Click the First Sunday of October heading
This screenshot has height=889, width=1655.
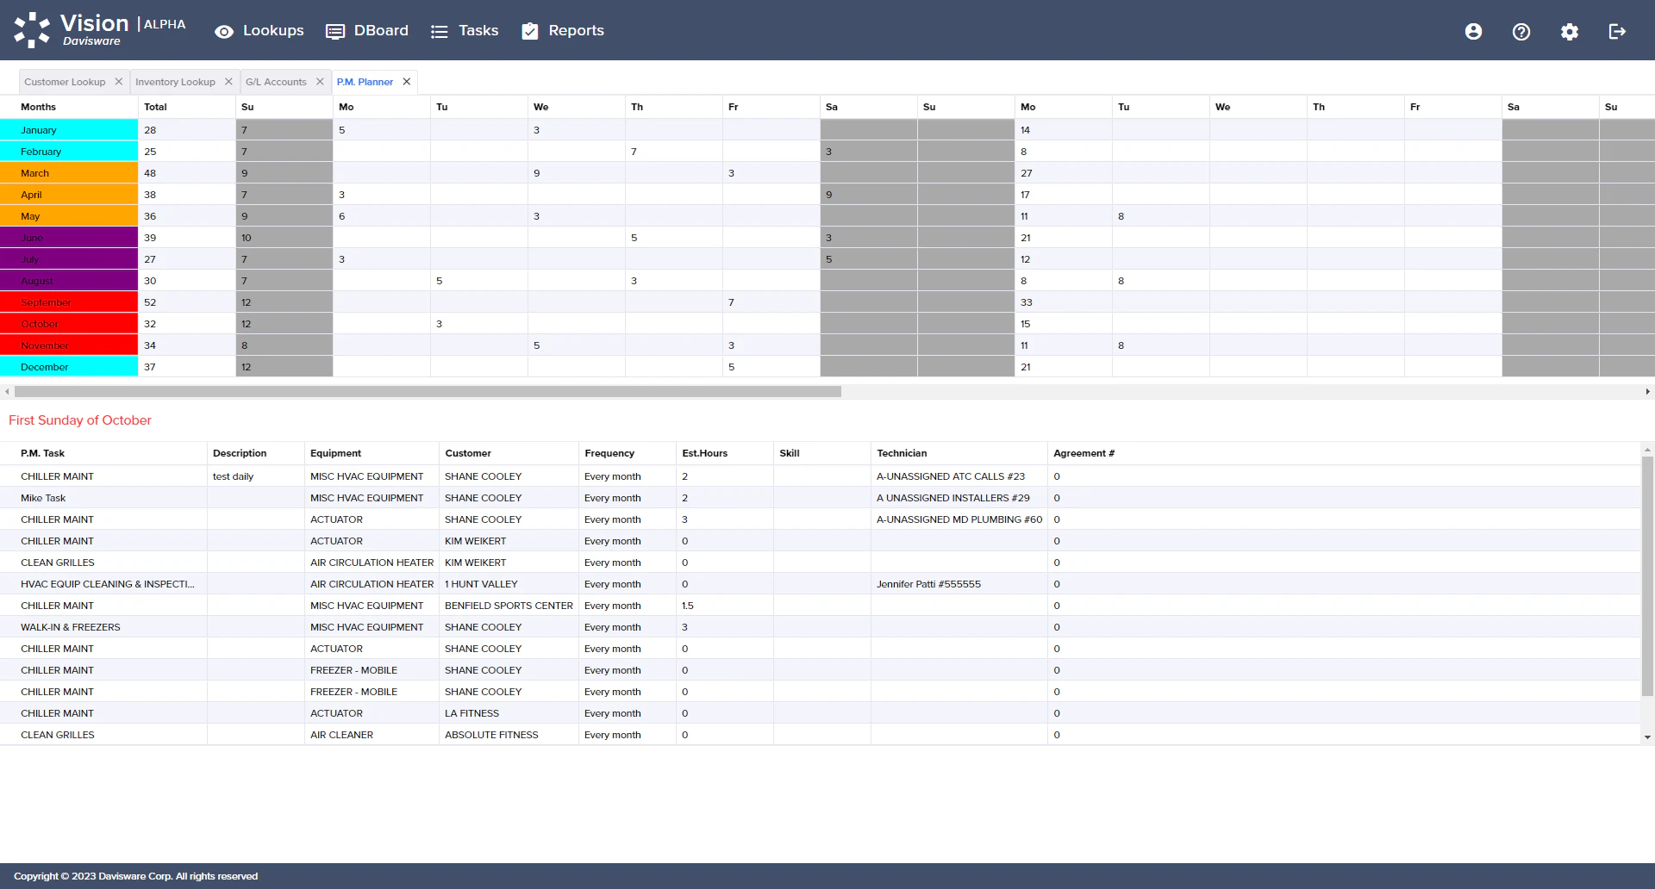pyautogui.click(x=79, y=420)
